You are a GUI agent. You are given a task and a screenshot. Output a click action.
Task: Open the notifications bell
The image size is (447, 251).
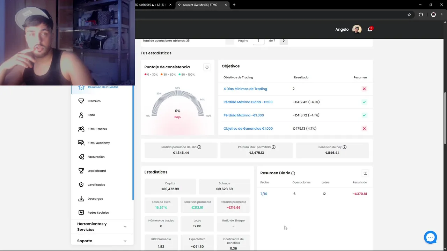tap(370, 30)
